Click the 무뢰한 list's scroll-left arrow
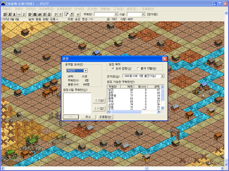229x171 pixels. pos(109,112)
